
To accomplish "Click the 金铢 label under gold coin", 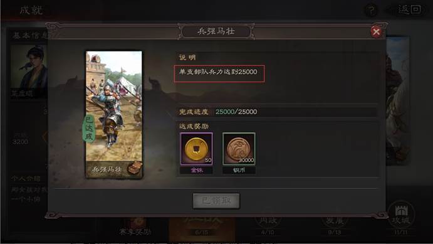I will [196, 170].
